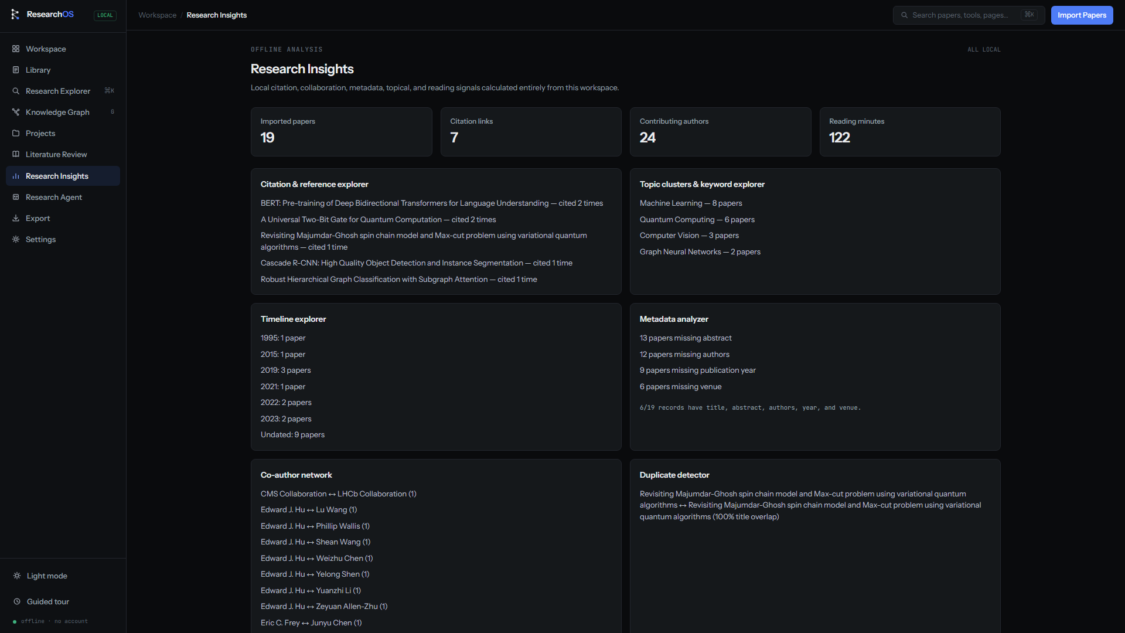This screenshot has height=633, width=1125.
Task: Click the Light mode sun icon
Action: (x=17, y=576)
